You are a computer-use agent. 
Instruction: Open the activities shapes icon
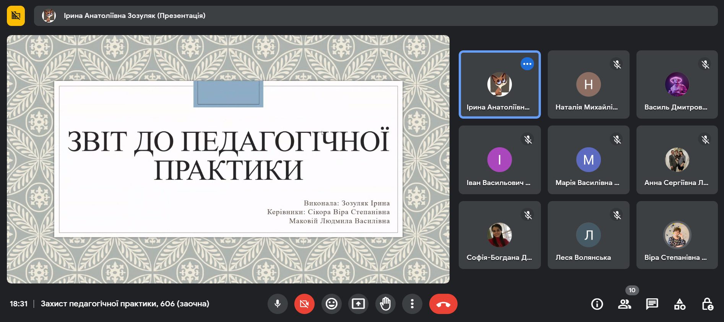tap(680, 304)
